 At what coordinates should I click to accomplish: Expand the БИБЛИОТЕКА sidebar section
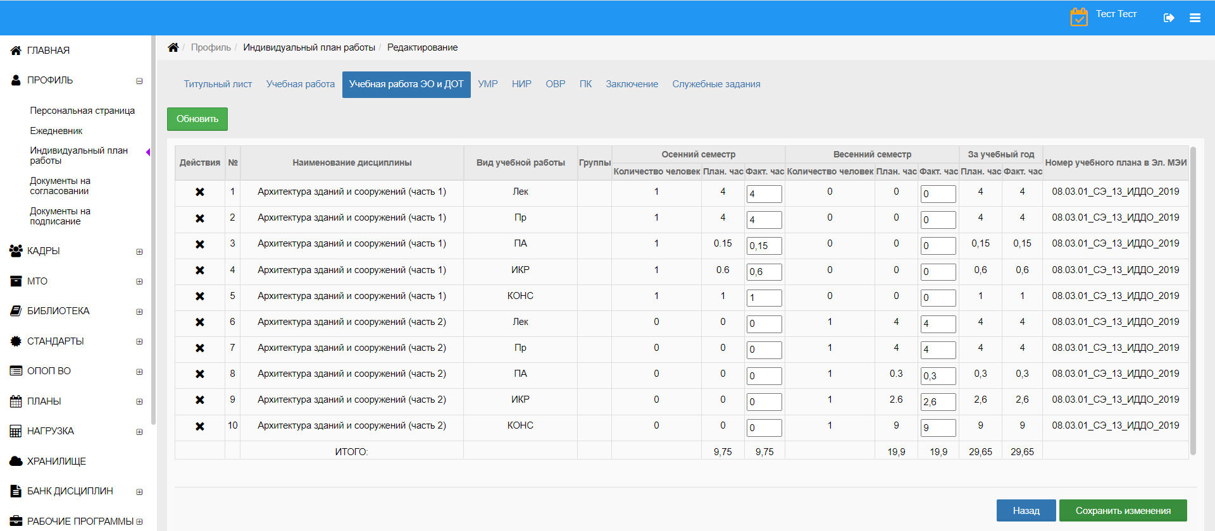(x=139, y=312)
